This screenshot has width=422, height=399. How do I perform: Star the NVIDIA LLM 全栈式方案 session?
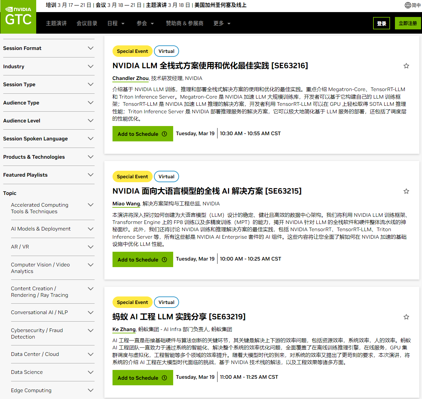[x=406, y=66]
